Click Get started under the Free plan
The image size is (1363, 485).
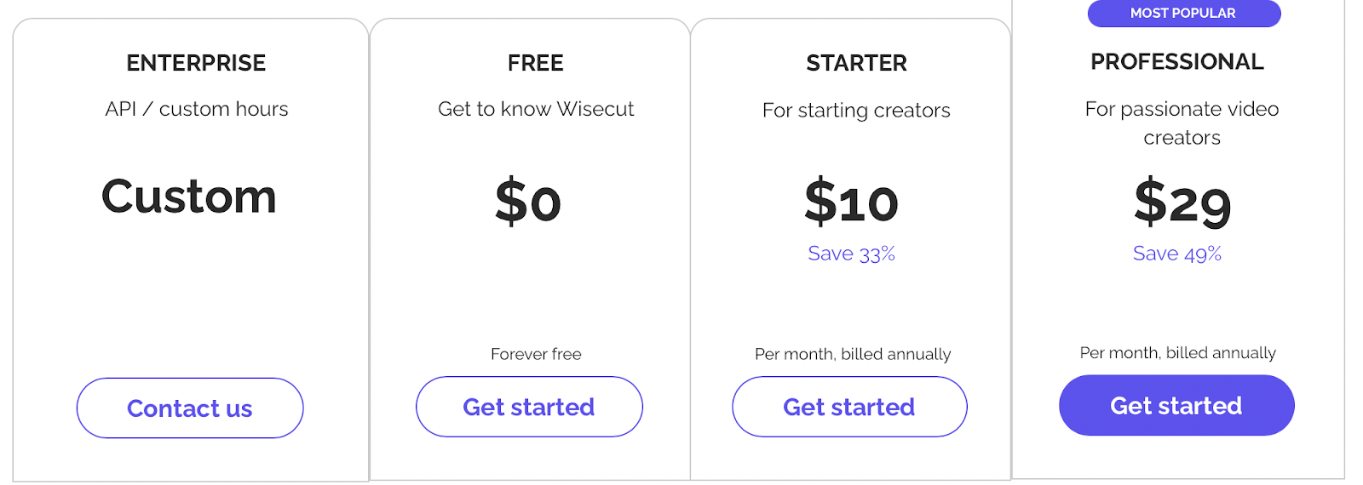(x=529, y=407)
